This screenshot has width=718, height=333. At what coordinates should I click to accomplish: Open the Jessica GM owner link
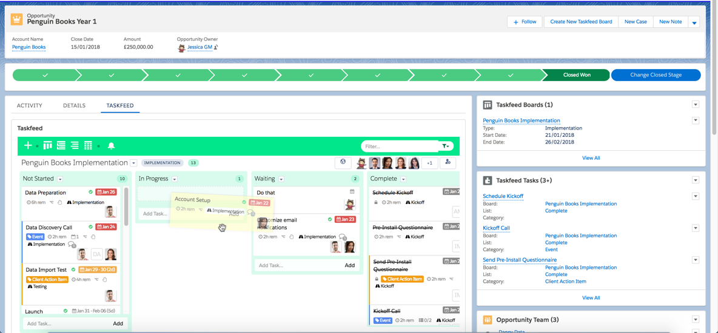[200, 47]
